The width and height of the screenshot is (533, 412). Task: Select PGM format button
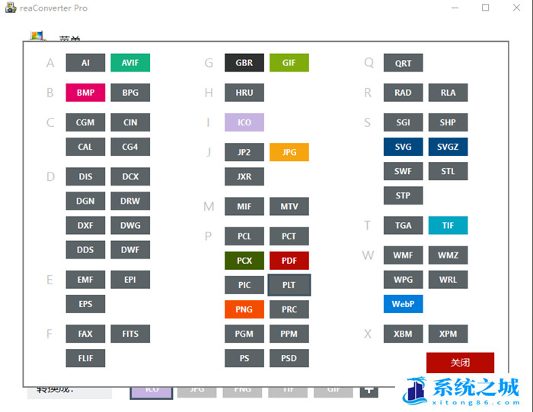pos(244,334)
